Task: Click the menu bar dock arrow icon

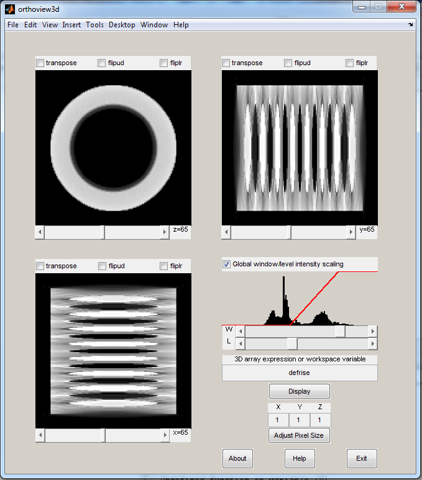Action: [411, 24]
